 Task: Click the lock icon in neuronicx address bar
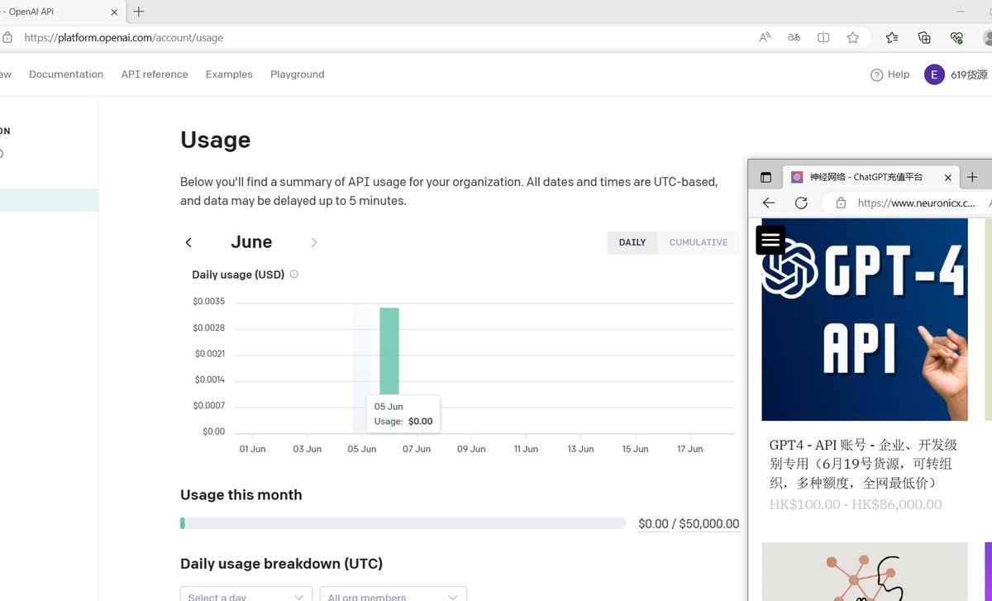pos(841,203)
